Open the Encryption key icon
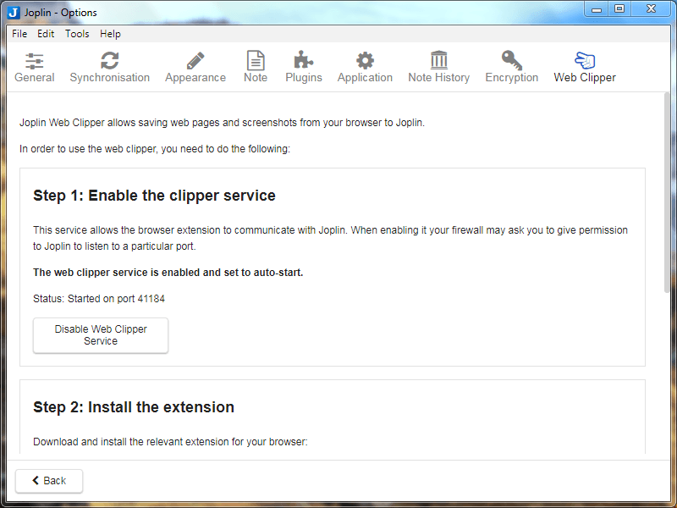The width and height of the screenshot is (677, 508). tap(512, 60)
